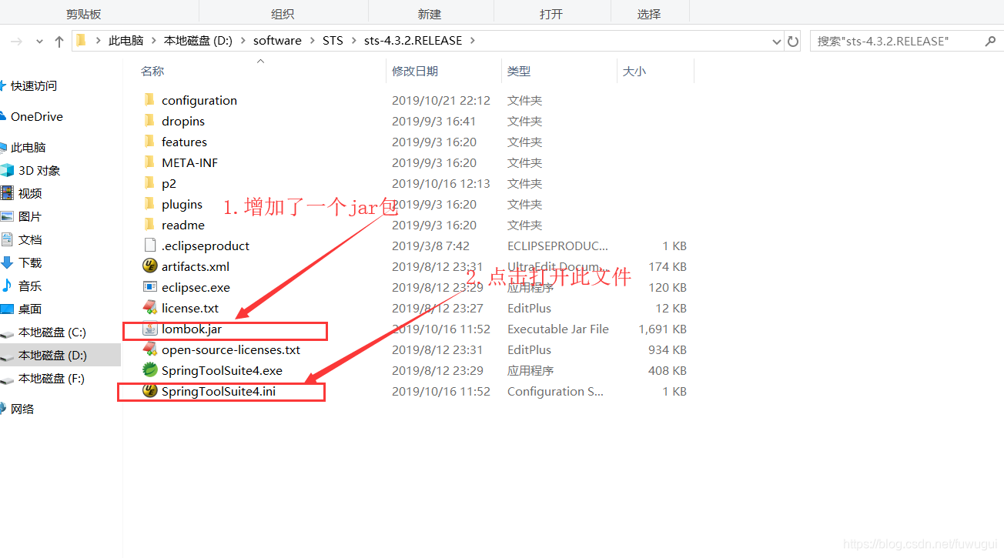Open 组织 ribbon group
Image resolution: width=1004 pixels, height=558 pixels.
click(283, 14)
